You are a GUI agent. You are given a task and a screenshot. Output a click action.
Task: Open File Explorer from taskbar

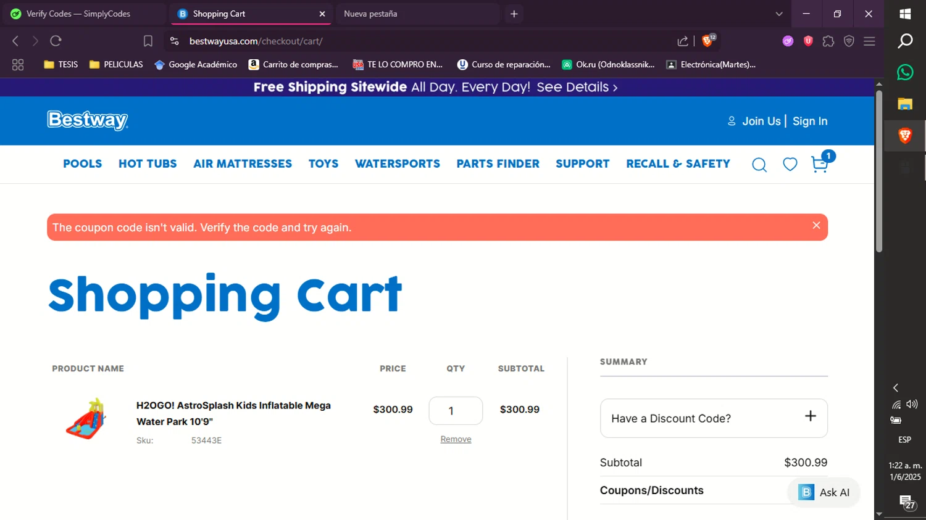tap(905, 104)
